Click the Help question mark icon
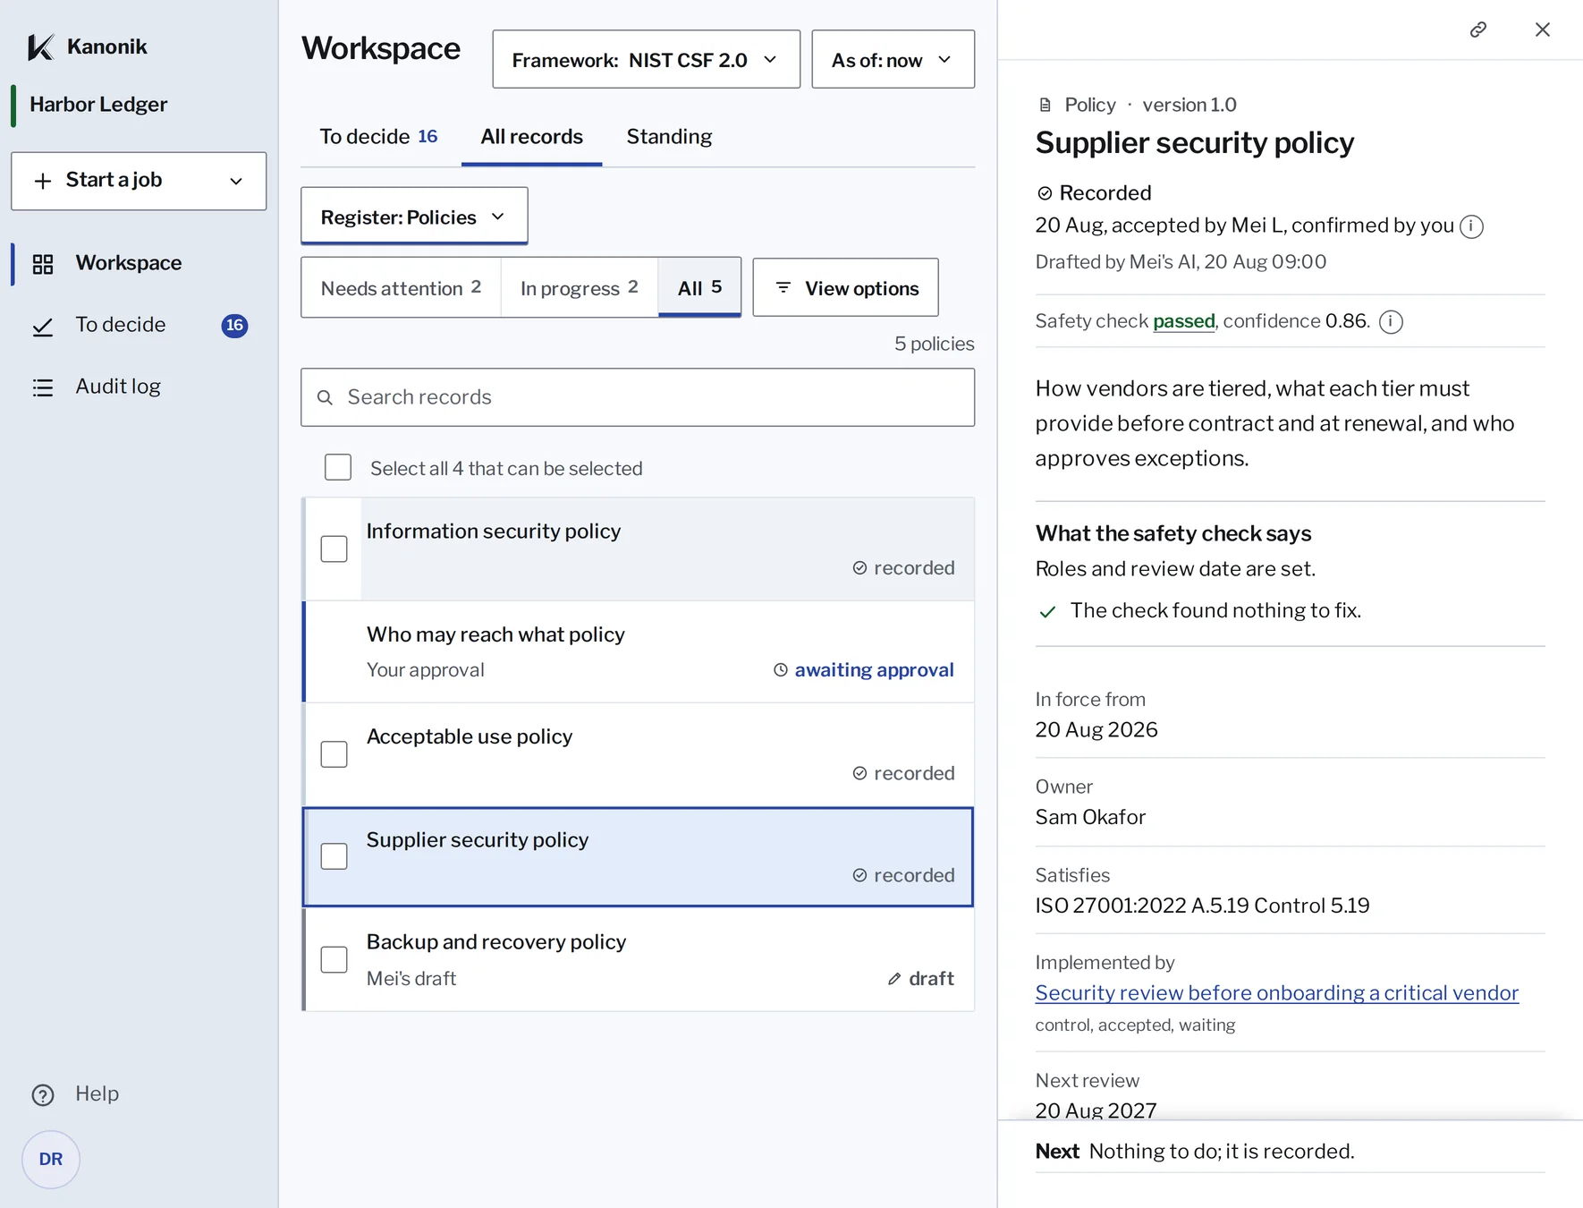This screenshot has height=1208, width=1583. 43,1095
